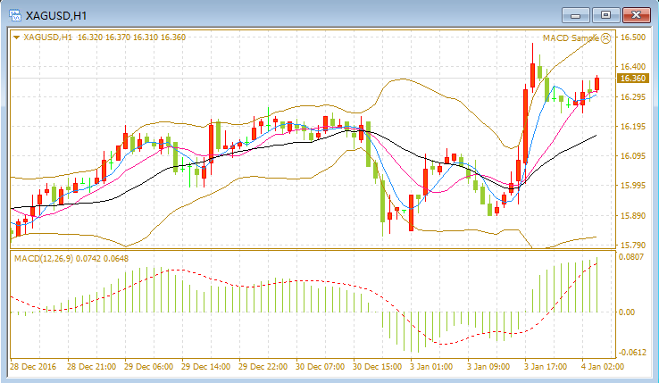The image size is (659, 383).
Task: Click the 4 Jan 02:00 time axis label
Action: (602, 367)
